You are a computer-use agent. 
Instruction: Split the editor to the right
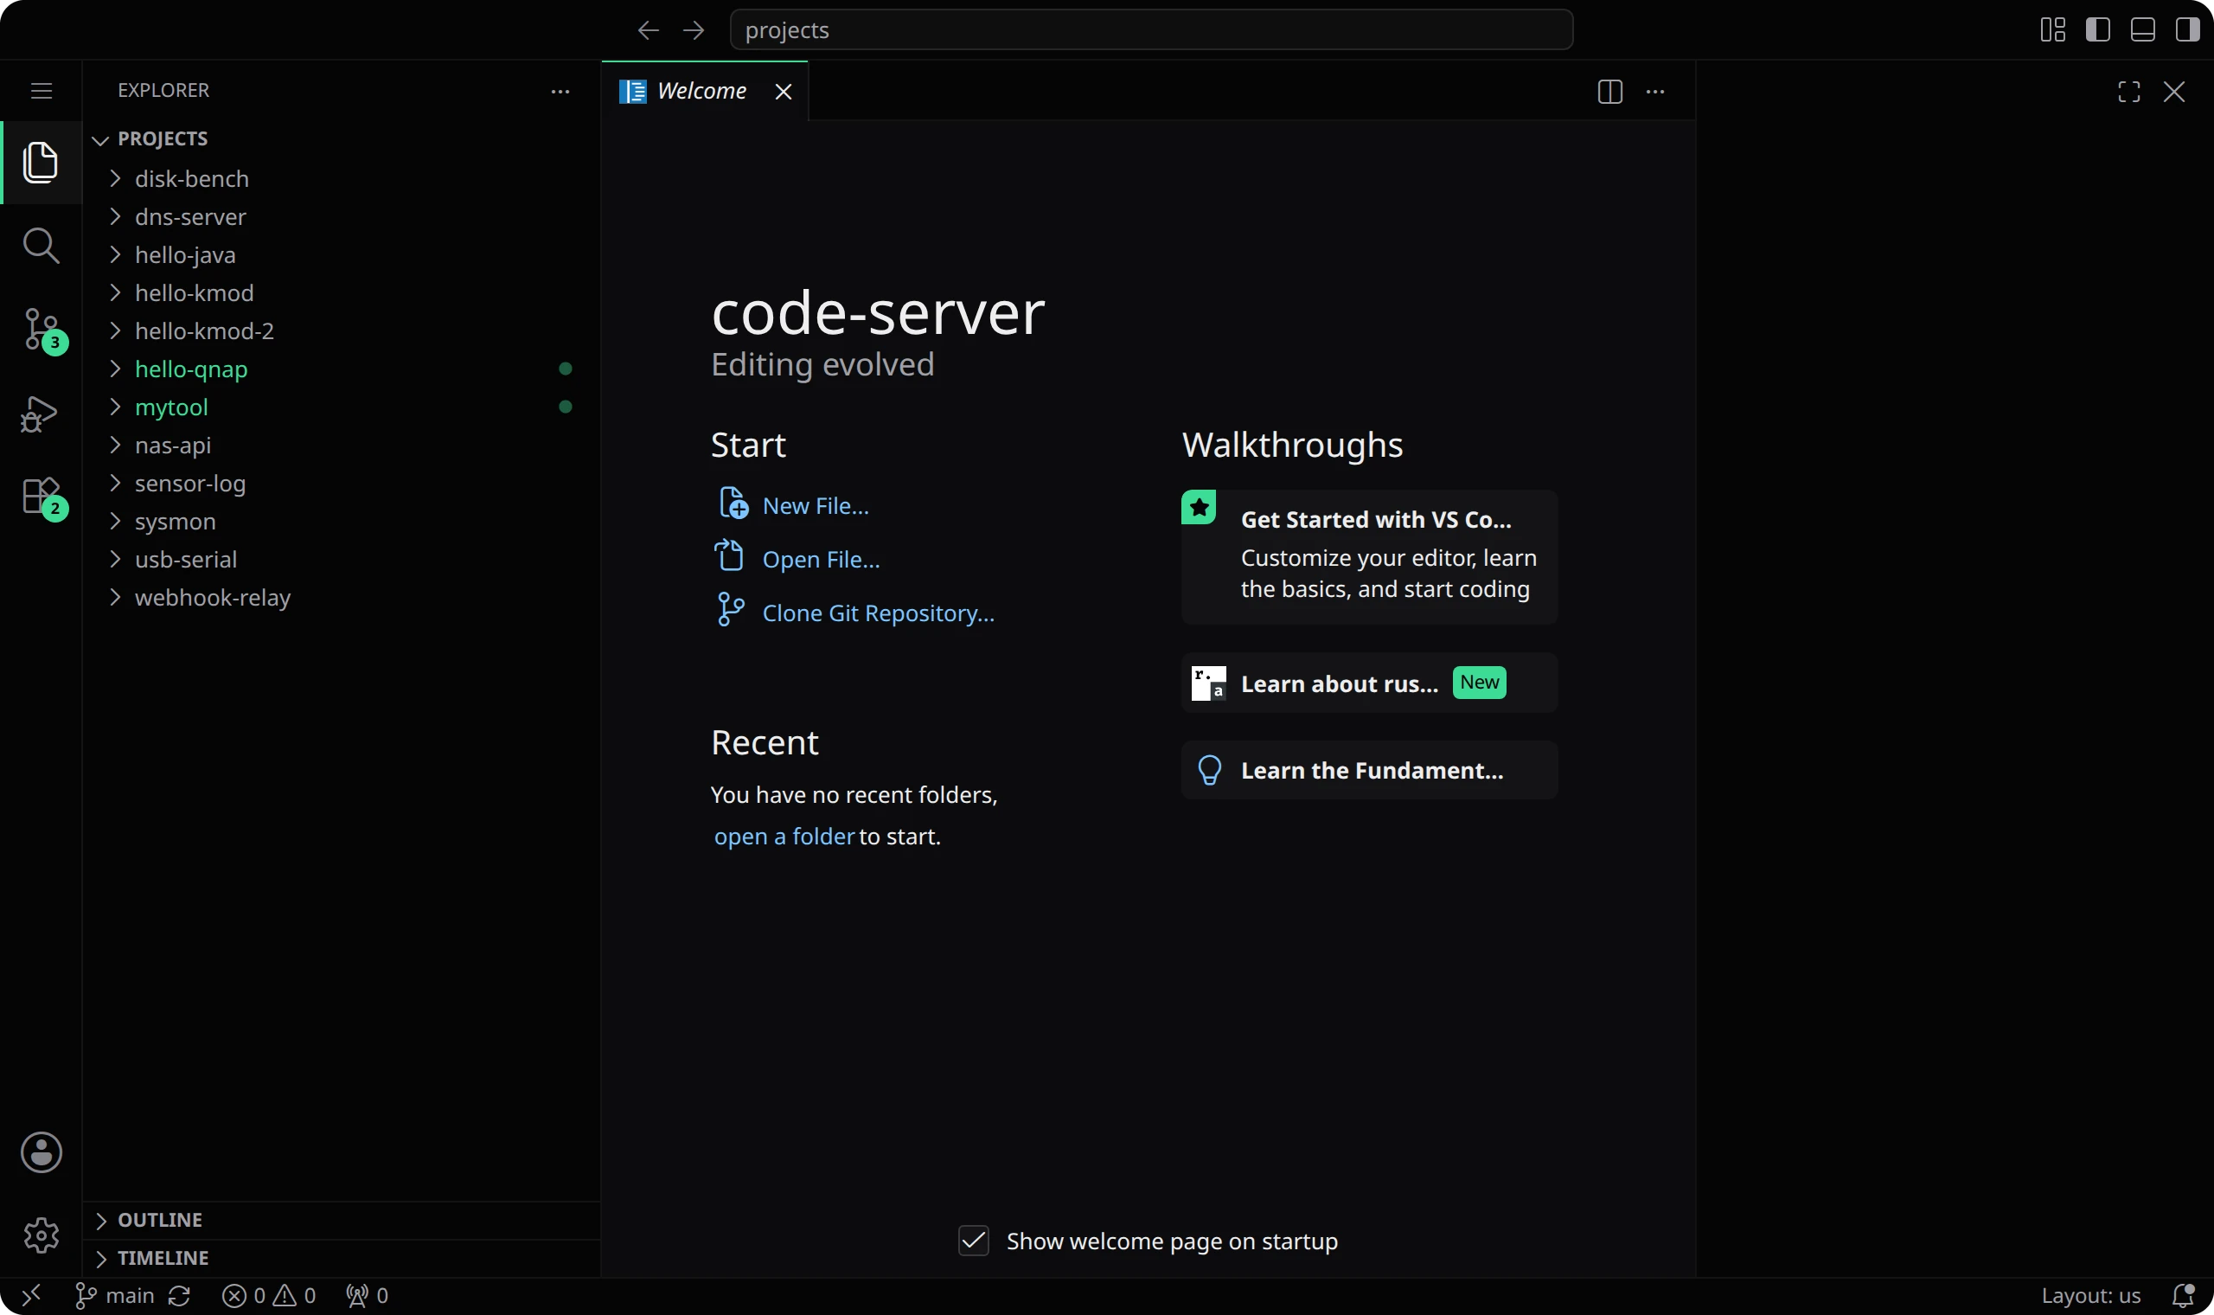pyautogui.click(x=1610, y=91)
